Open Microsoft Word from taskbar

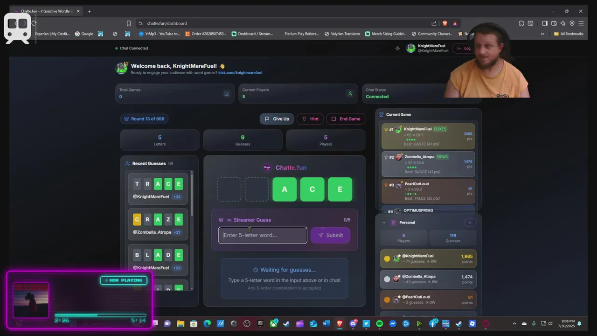pyautogui.click(x=326, y=323)
